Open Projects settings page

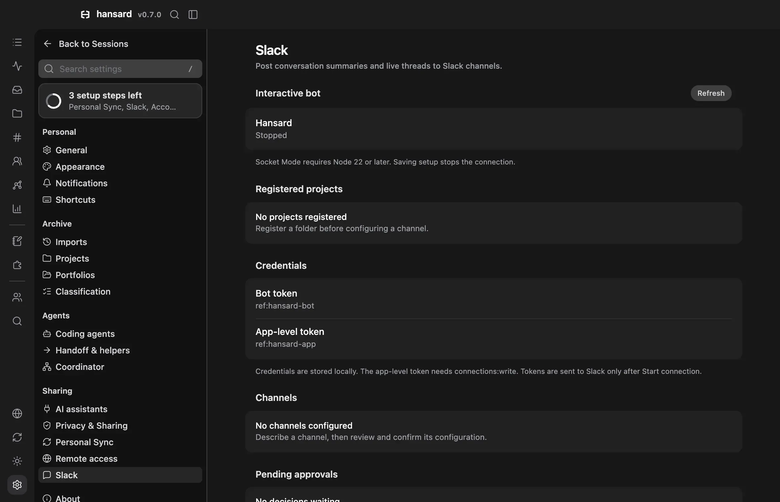pos(120,259)
